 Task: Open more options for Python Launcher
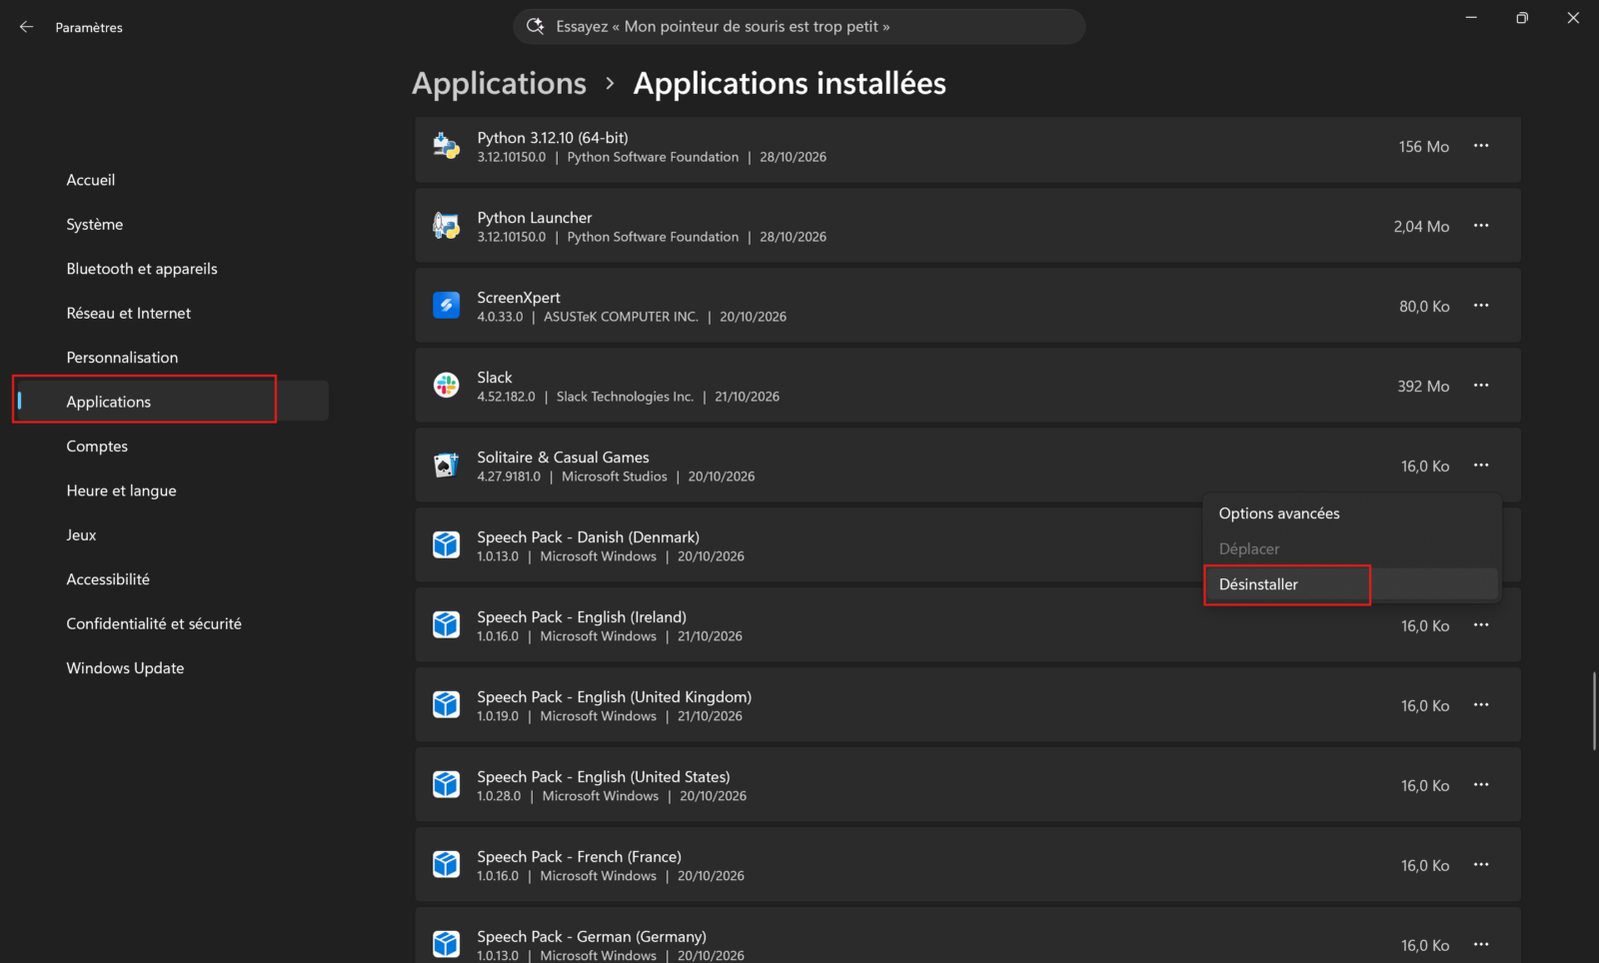point(1481,226)
